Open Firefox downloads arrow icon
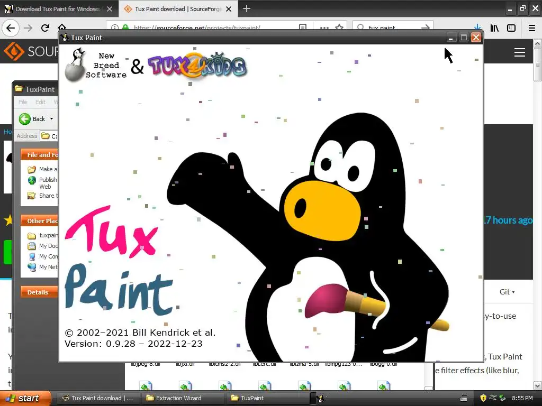542x406 pixels. pyautogui.click(x=477, y=27)
